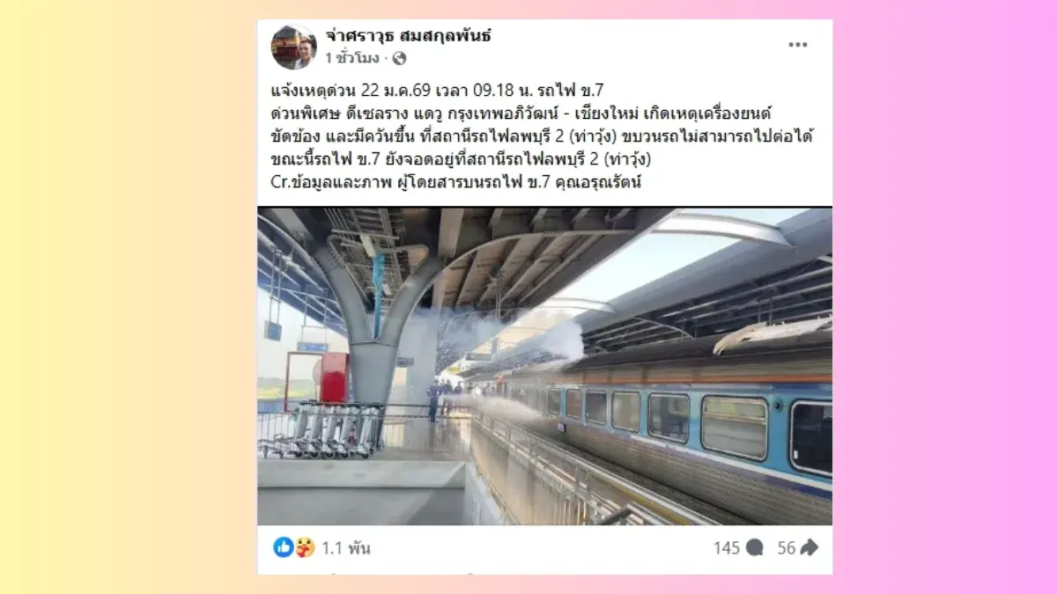1057x594 pixels.
Task: Click the share arrow icon
Action: coord(809,548)
